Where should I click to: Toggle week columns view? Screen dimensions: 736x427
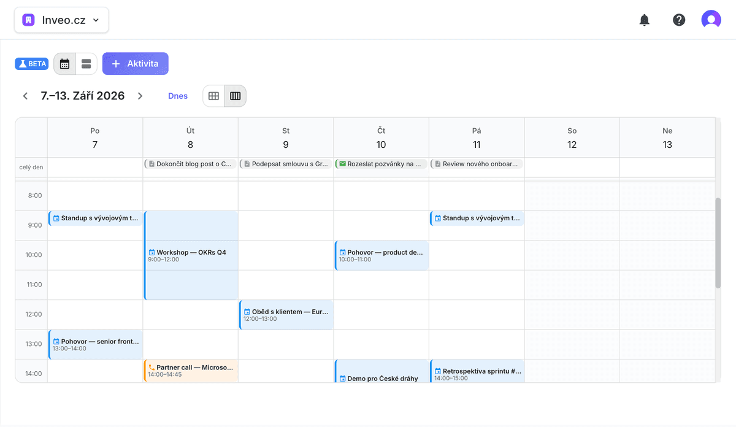235,96
